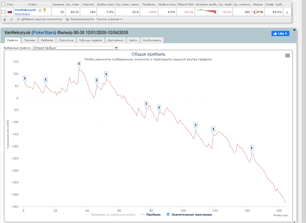
Task: Click the ROI value '-26.1%'
Action: pos(188,12)
